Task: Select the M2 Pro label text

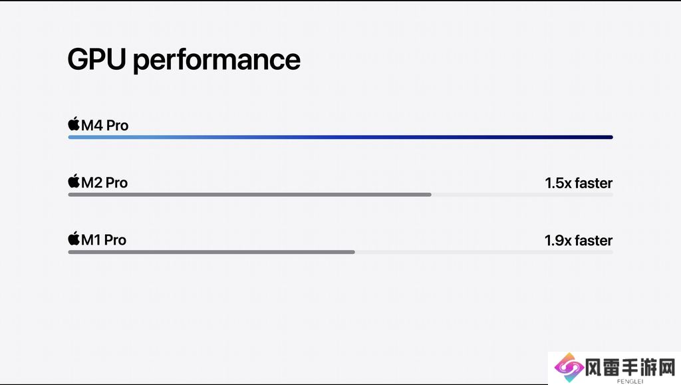Action: tap(104, 182)
